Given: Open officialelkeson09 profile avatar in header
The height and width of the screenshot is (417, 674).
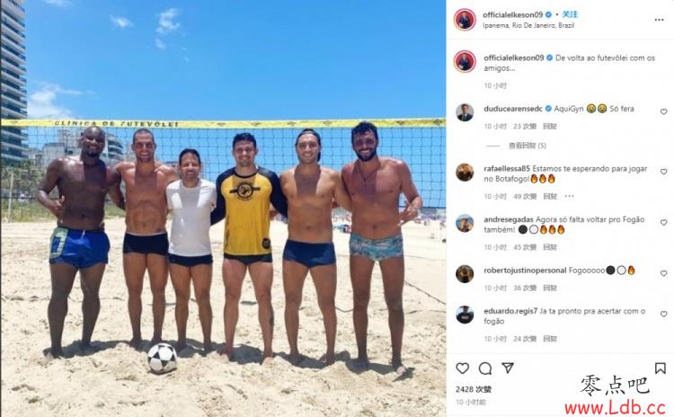Looking at the screenshot, I should point(465,20).
